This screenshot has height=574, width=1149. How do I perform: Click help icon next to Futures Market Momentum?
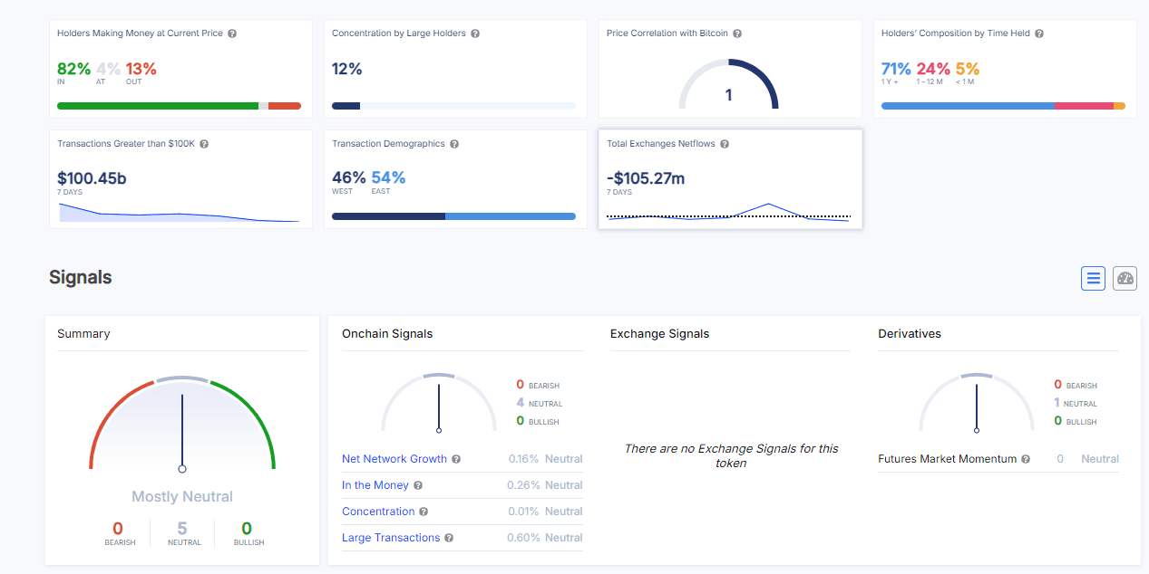pos(1026,459)
